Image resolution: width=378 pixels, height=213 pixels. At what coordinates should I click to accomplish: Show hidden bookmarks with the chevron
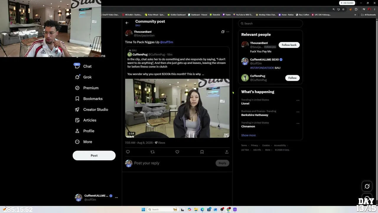coord(355,15)
